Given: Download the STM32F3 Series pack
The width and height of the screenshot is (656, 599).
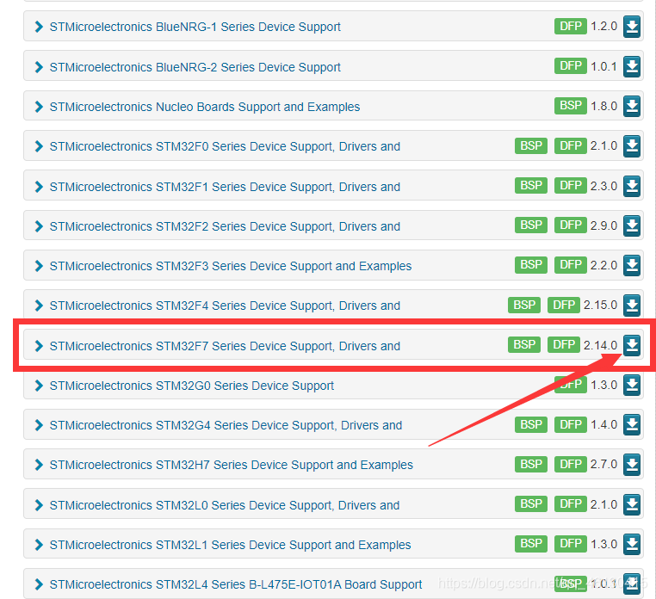Looking at the screenshot, I should point(632,266).
